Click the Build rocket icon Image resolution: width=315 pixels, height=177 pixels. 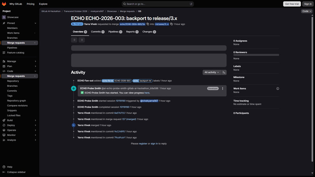(x=4, y=120)
